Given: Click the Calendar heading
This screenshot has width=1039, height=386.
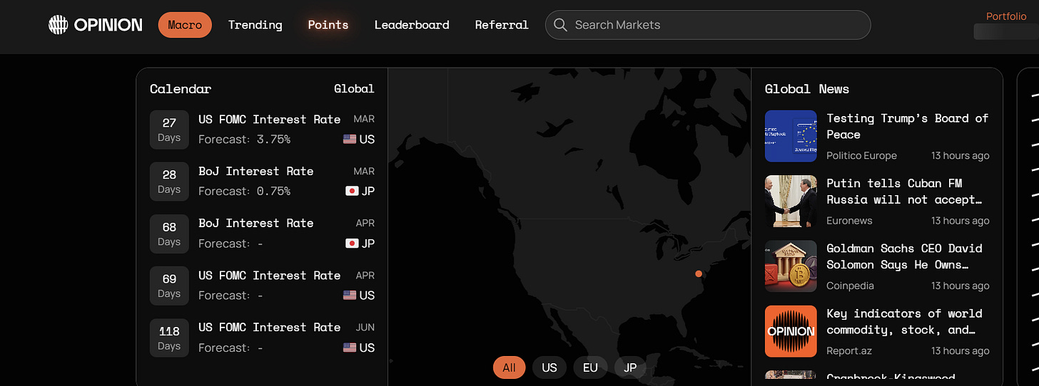Looking at the screenshot, I should coord(181,89).
